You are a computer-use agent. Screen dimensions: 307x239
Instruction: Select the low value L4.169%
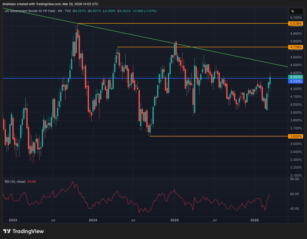pyautogui.click(x=109, y=11)
